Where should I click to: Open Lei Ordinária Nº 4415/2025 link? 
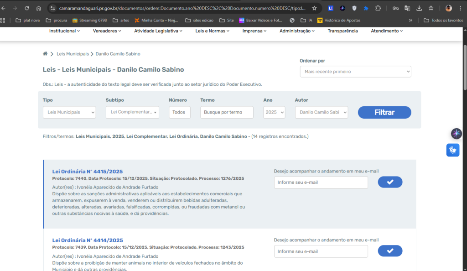click(x=88, y=172)
